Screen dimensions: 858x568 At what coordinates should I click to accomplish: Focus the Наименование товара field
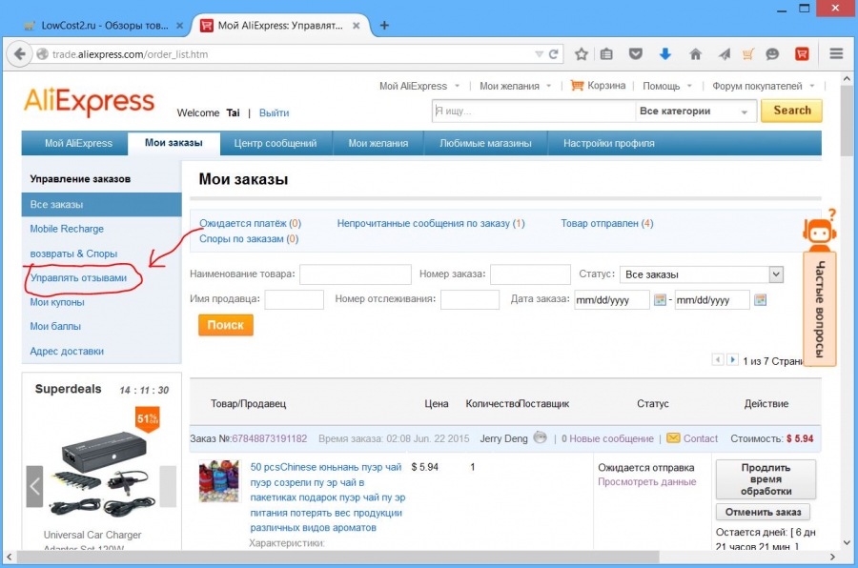tap(356, 274)
